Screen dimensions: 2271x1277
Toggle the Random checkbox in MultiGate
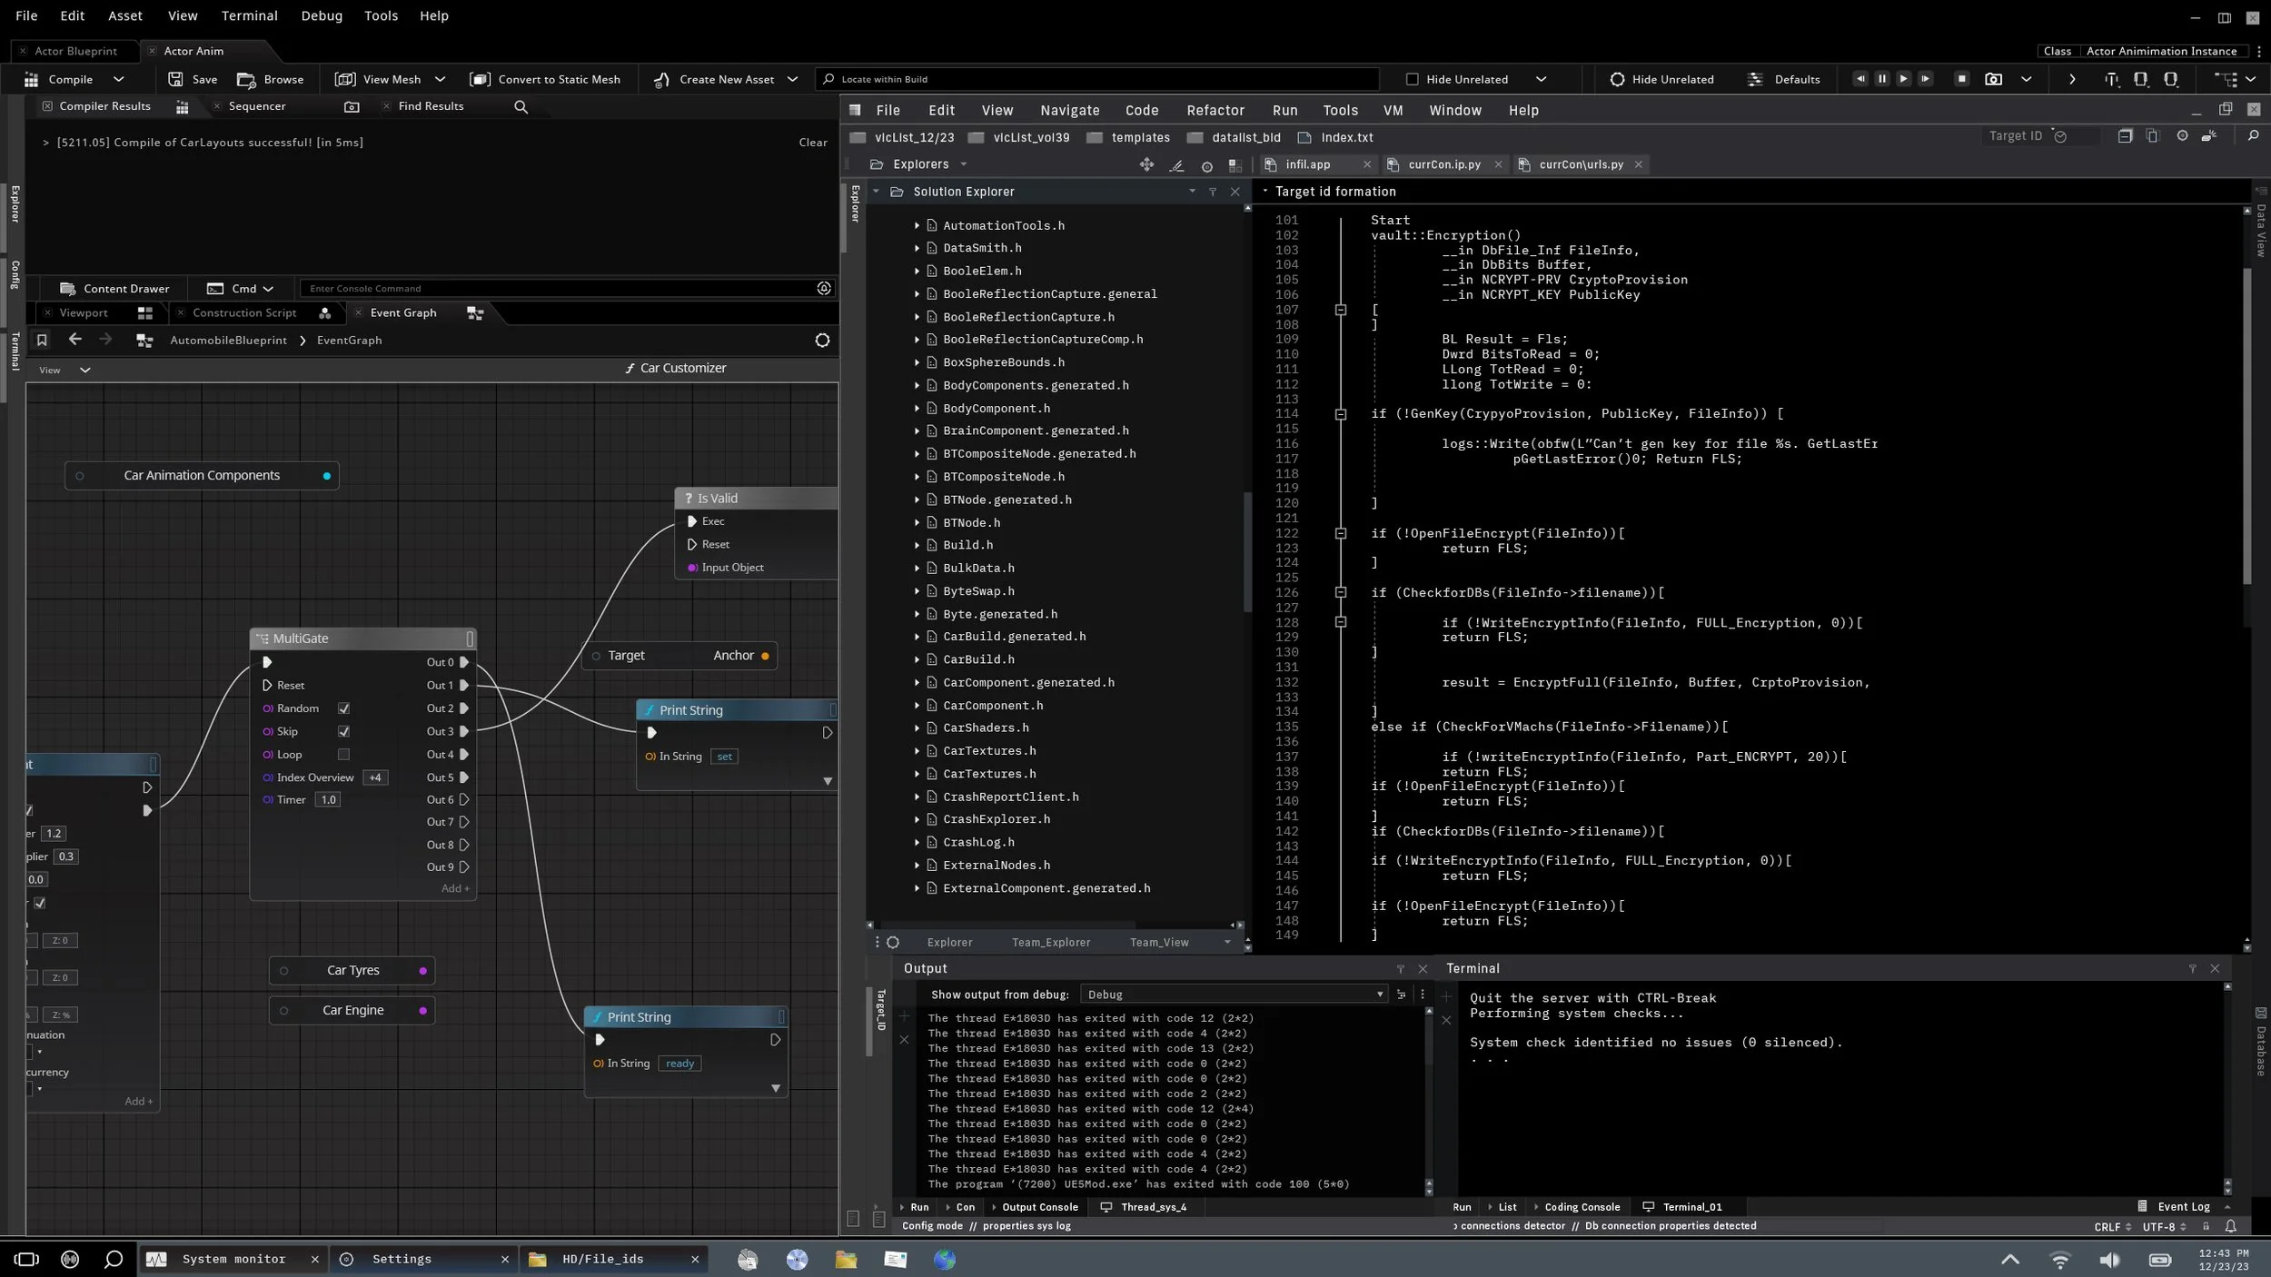pos(344,708)
